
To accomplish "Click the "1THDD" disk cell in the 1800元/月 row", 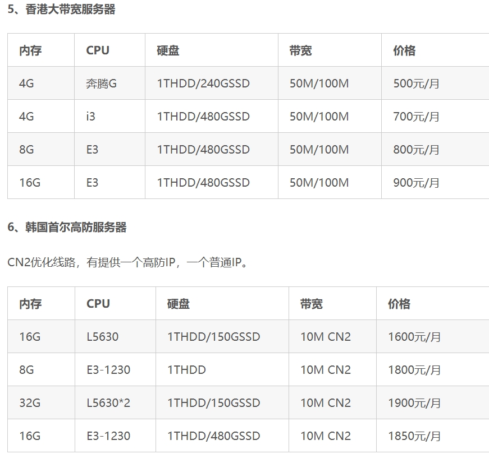I will [186, 369].
